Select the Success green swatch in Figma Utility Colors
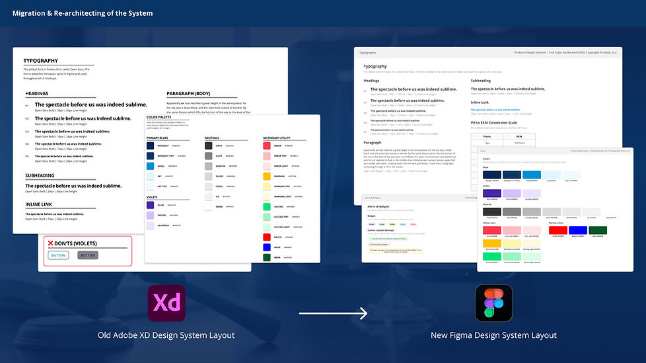Image resolution: width=646 pixels, height=363 pixels. coord(492,257)
